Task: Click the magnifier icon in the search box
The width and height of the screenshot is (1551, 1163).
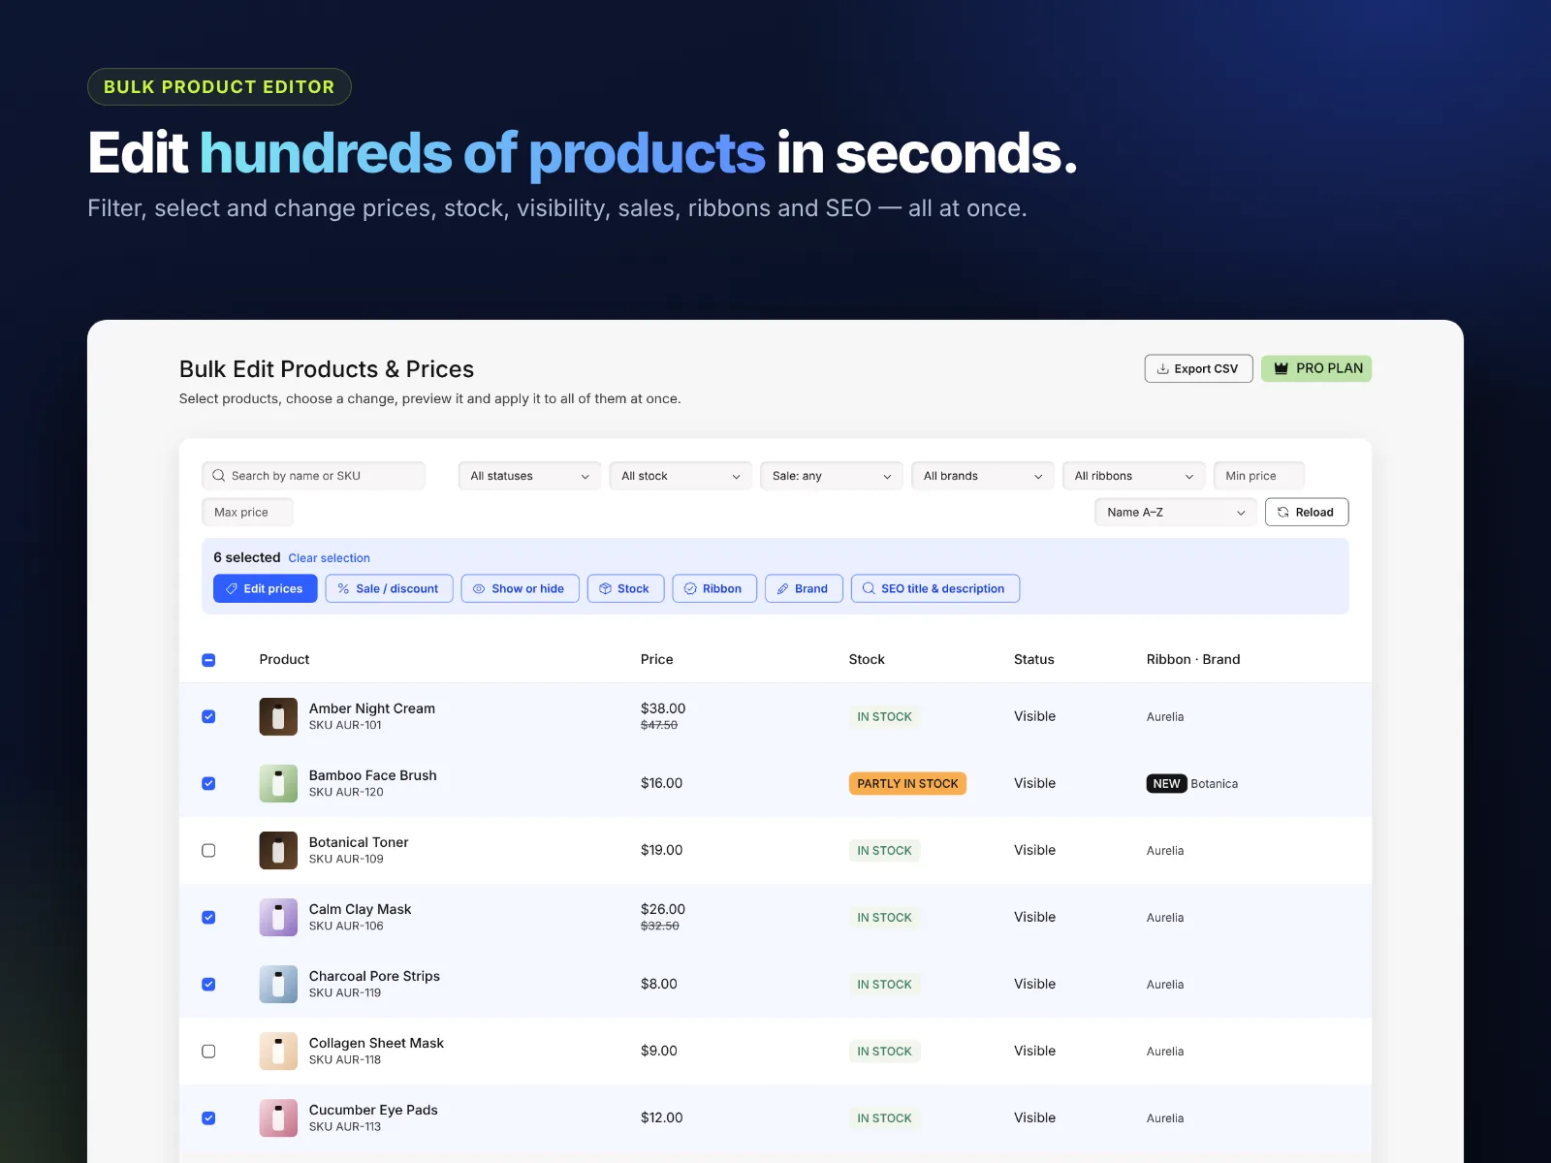Action: coord(219,476)
